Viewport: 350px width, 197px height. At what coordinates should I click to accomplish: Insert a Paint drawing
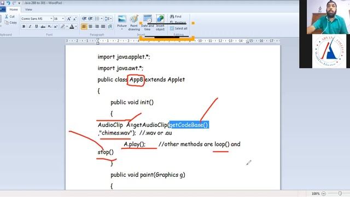tap(134, 23)
